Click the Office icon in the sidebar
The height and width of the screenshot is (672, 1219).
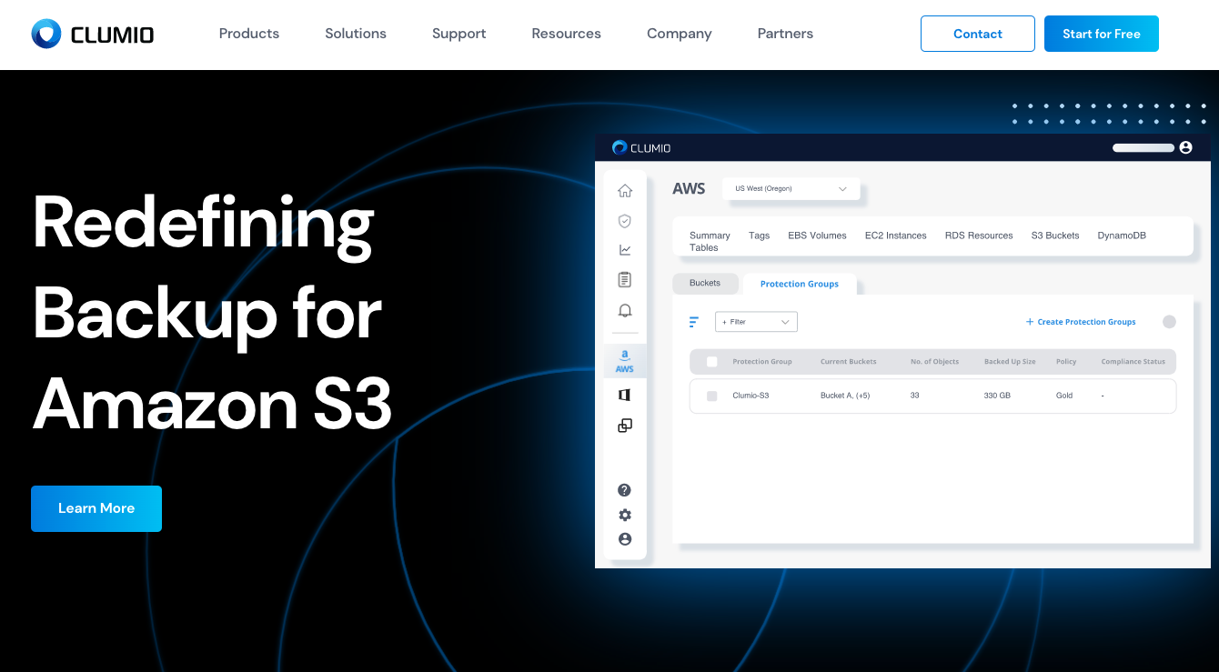point(625,395)
